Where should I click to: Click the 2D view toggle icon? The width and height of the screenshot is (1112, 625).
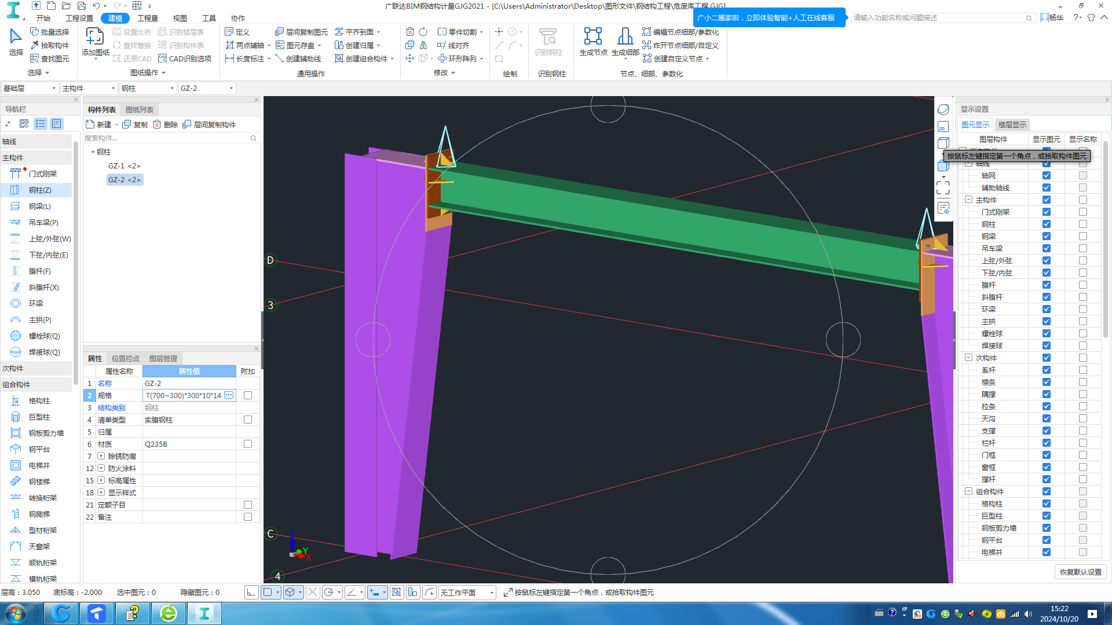pos(942,127)
